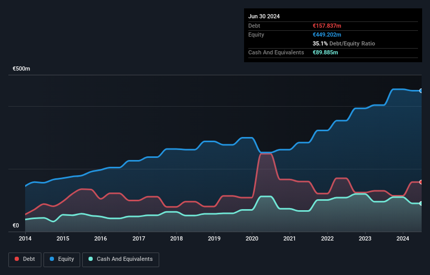Screen dimensions: 430x275
Task: Toggle Cash And Equivalents legend button
Action: pyautogui.click(x=120, y=259)
